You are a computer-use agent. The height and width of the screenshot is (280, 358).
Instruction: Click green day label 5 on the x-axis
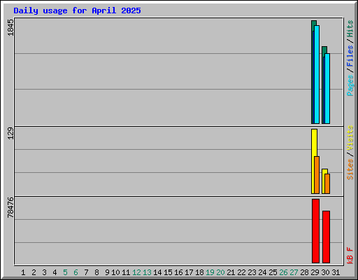click(x=65, y=272)
